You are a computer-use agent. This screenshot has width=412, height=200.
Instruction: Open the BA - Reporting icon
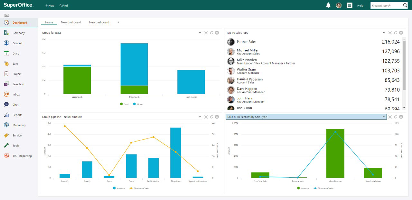[6, 156]
